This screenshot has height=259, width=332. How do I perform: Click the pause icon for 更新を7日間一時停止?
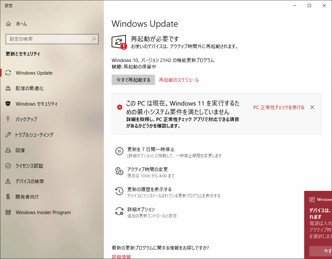pyautogui.click(x=119, y=151)
